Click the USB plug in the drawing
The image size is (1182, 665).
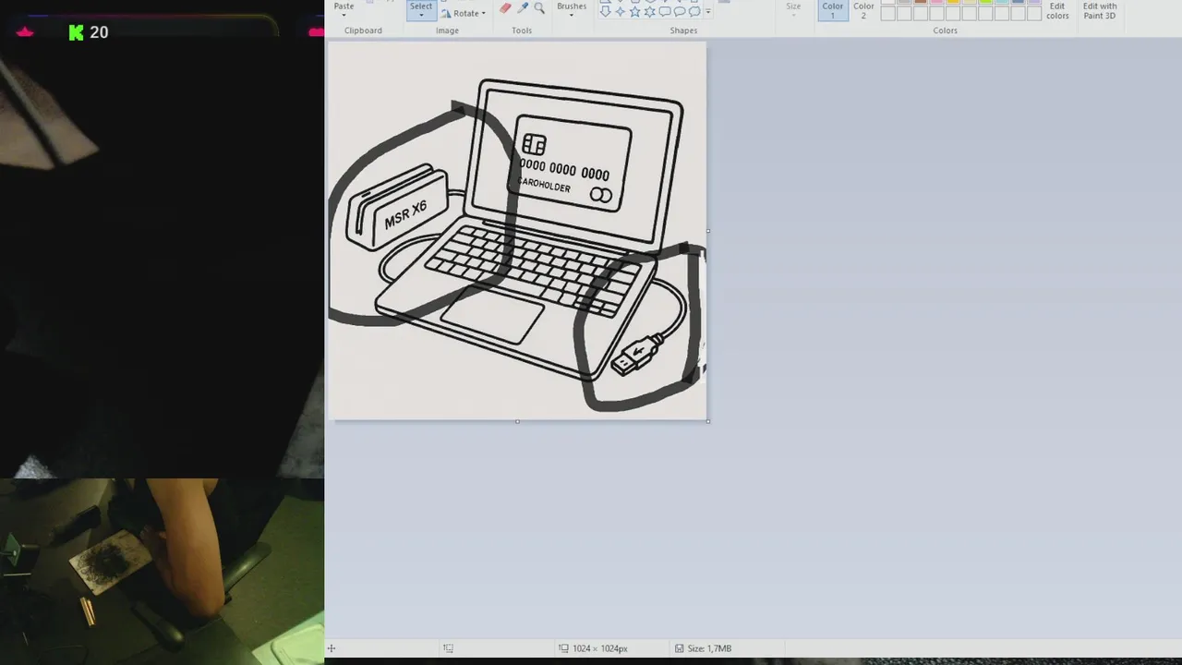(x=637, y=355)
